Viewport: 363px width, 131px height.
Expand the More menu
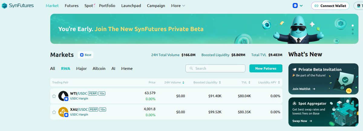[178, 6]
